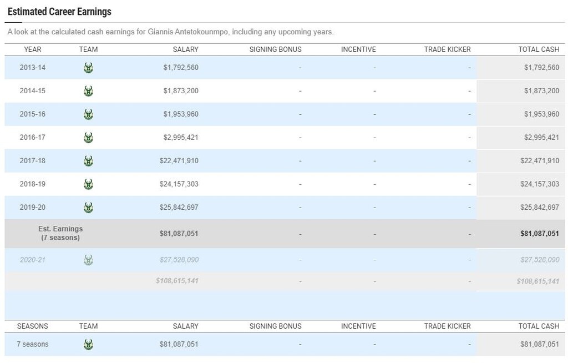Click the Bucks logo in 2013-14 row
The width and height of the screenshot is (568, 363).
point(88,68)
